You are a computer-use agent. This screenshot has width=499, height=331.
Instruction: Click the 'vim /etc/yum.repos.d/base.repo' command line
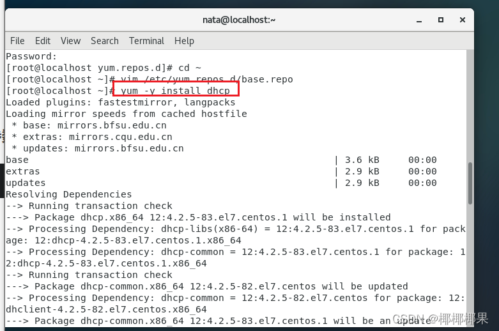150,79
